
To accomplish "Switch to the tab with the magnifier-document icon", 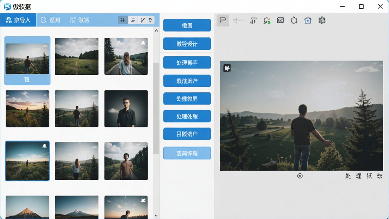I will pos(51,20).
